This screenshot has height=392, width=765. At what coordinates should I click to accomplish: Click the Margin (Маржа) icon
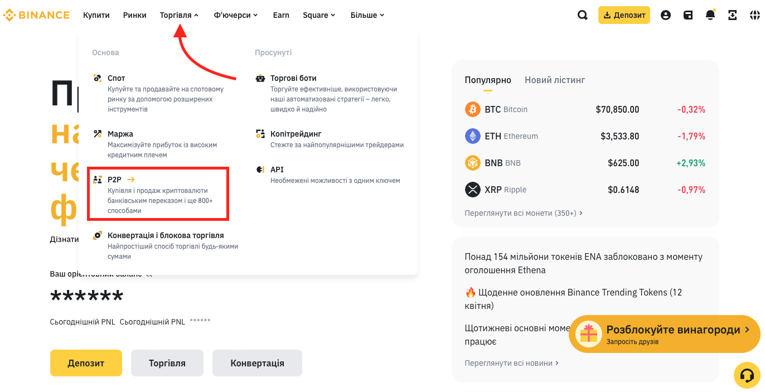[98, 134]
